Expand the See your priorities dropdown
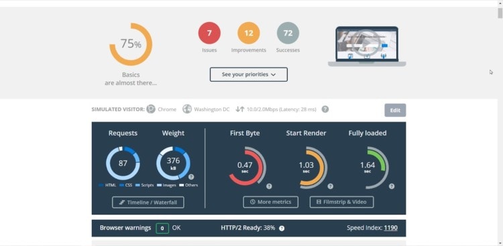Image resolution: width=503 pixels, height=246 pixels. [x=249, y=75]
